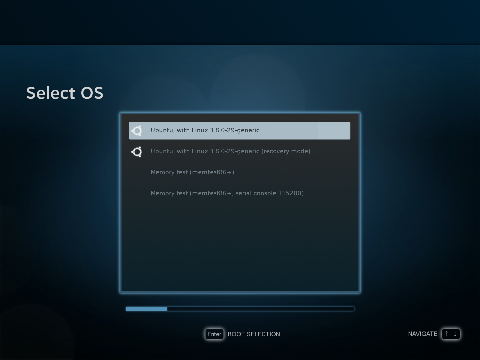The width and height of the screenshot is (480, 360).
Task: Click the boot countdown progress bar
Action: [240, 309]
